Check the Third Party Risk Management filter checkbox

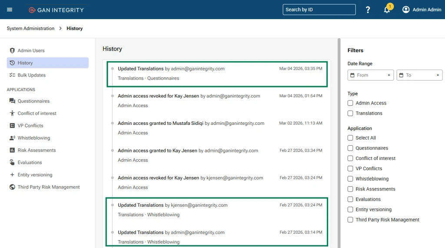351,220
